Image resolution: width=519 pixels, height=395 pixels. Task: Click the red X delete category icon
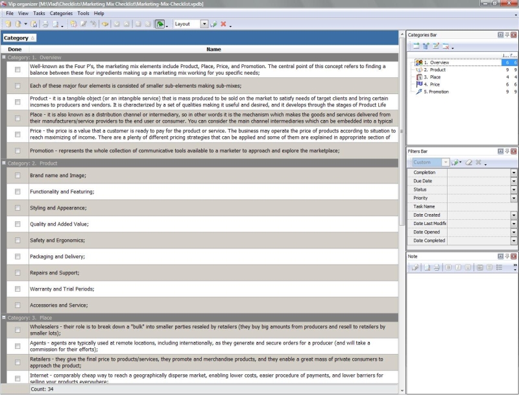point(446,46)
